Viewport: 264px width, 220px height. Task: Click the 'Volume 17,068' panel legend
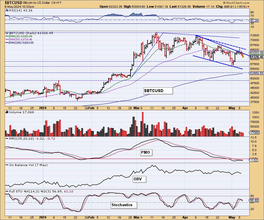point(21,112)
